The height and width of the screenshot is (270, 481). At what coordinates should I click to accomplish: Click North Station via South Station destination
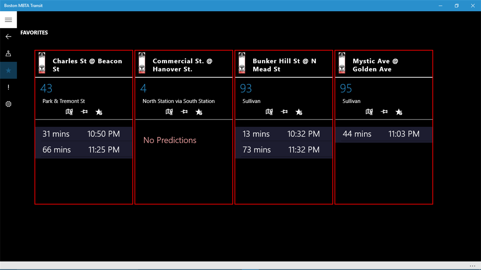(179, 101)
